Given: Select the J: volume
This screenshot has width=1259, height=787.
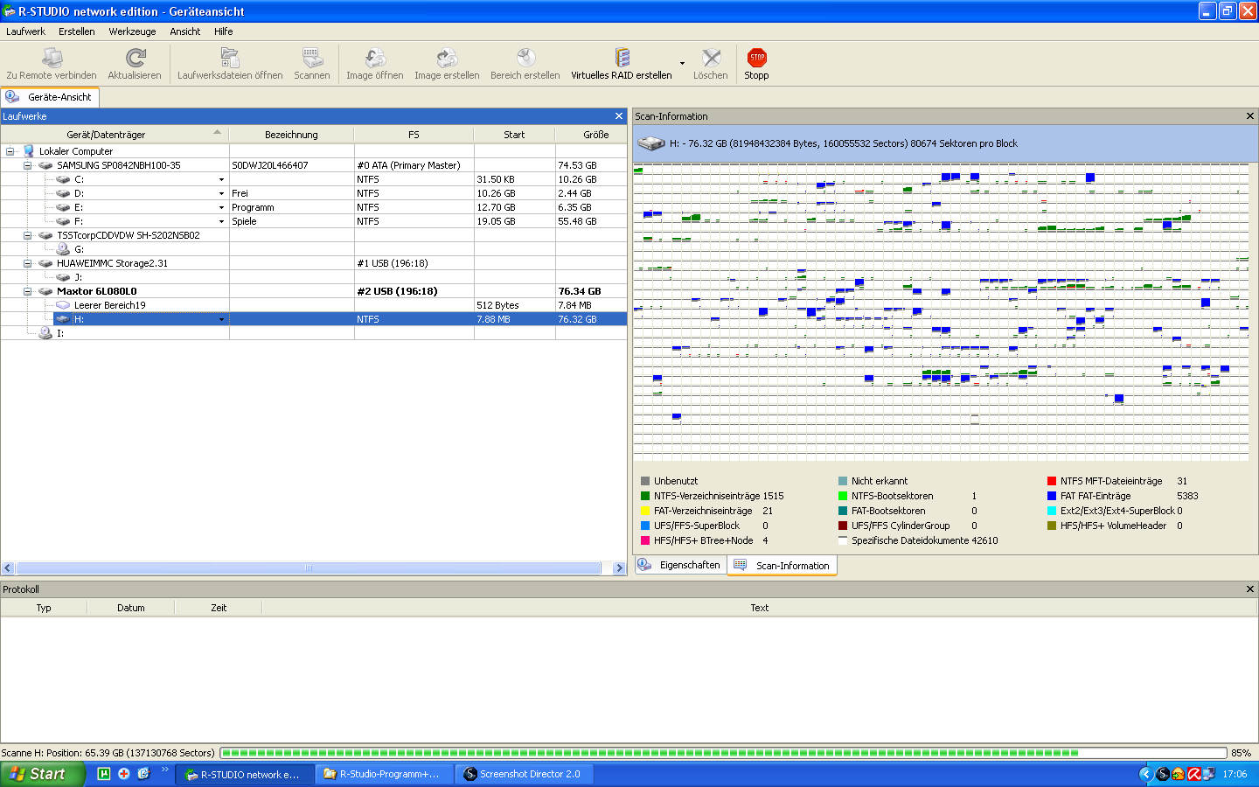Looking at the screenshot, I should coord(78,277).
